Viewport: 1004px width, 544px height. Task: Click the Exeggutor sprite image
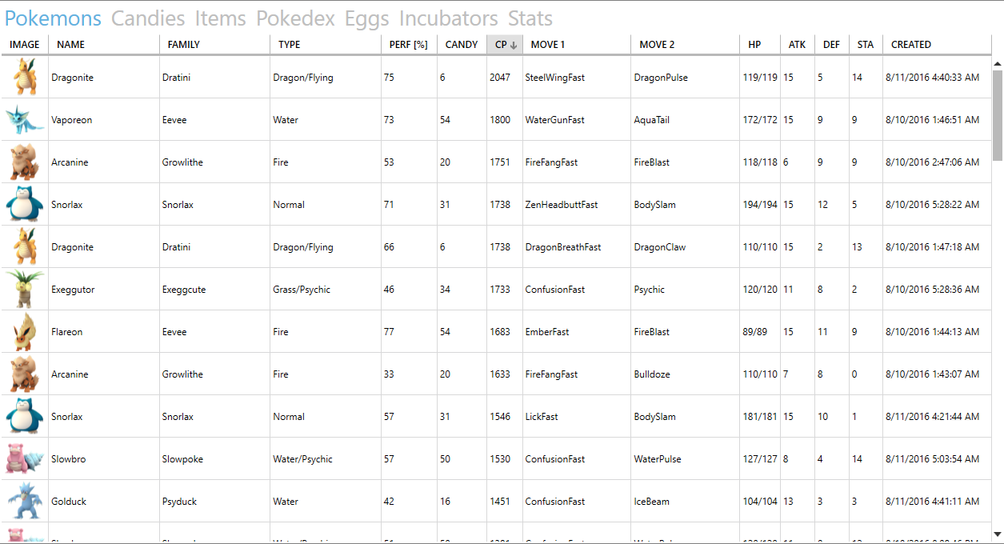24,290
